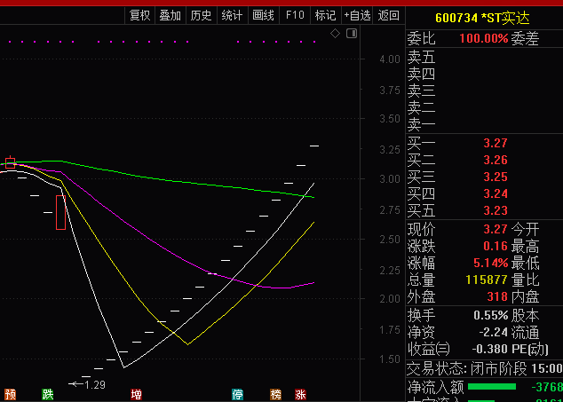563x402 pixels.
Task: Click the 量比 label
Action: click(525, 280)
